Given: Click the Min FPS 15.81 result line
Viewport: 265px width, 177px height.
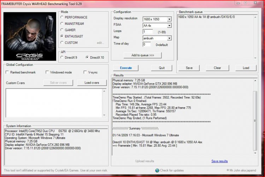Looking at the screenshot, I should coord(153,108).
